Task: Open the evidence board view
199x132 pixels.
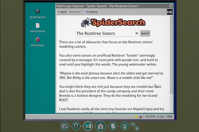Action: point(64,126)
